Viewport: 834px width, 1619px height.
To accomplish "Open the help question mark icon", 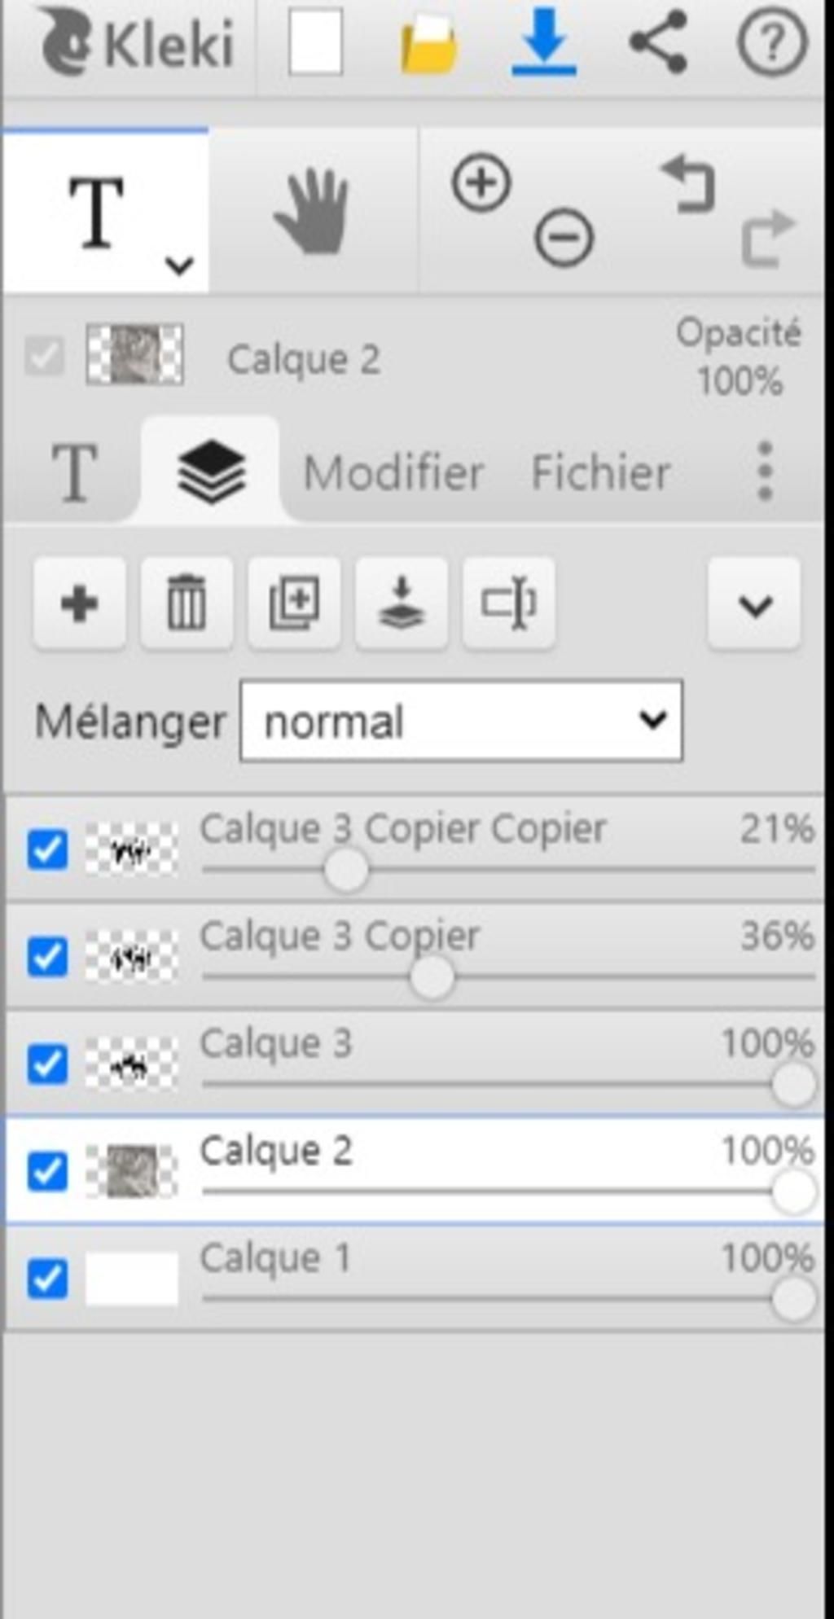I will pos(771,42).
